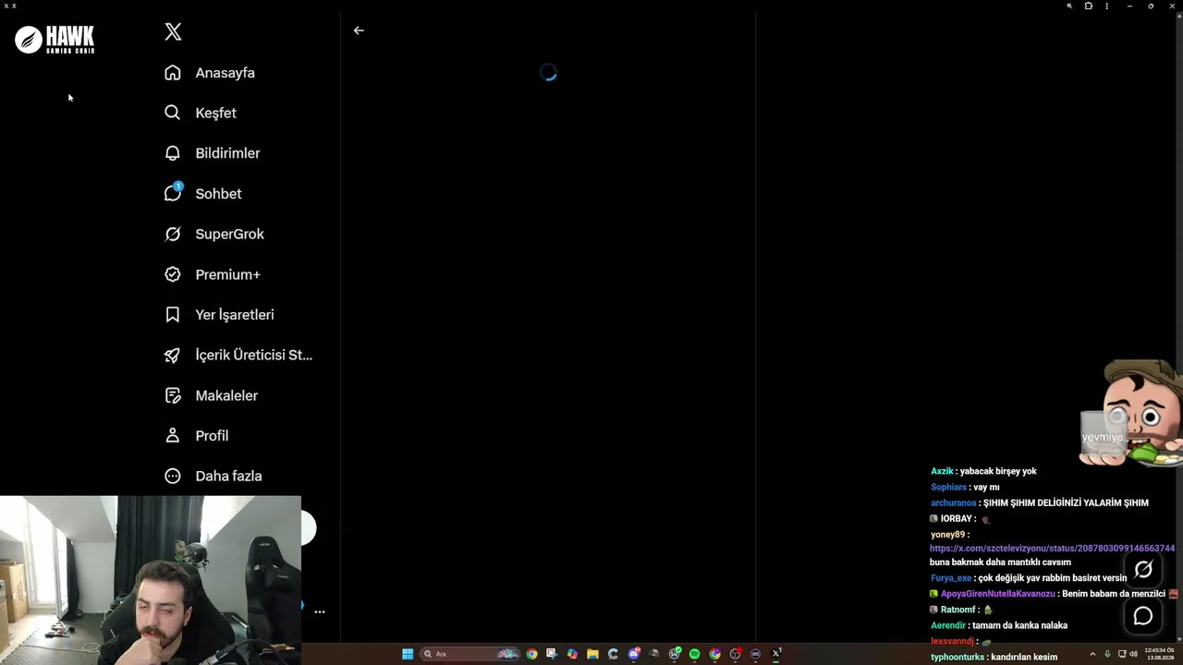Open the home icon beside Anasayfa
Screen dimensions: 1183x665
coord(173,73)
